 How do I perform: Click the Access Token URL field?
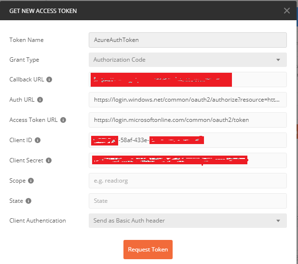point(187,120)
